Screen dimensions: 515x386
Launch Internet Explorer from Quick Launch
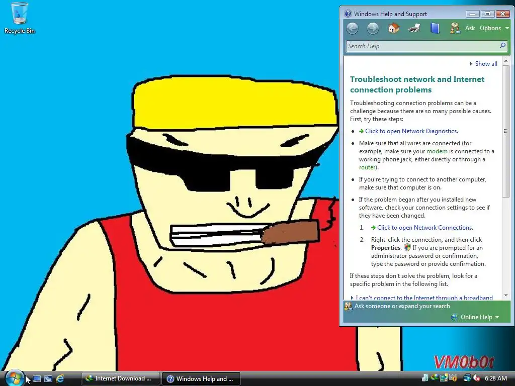tap(60, 379)
